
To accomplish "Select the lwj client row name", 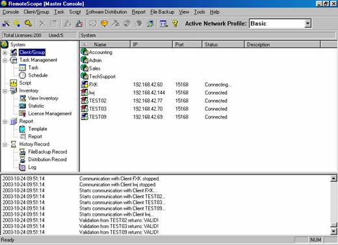I will coord(92,93).
